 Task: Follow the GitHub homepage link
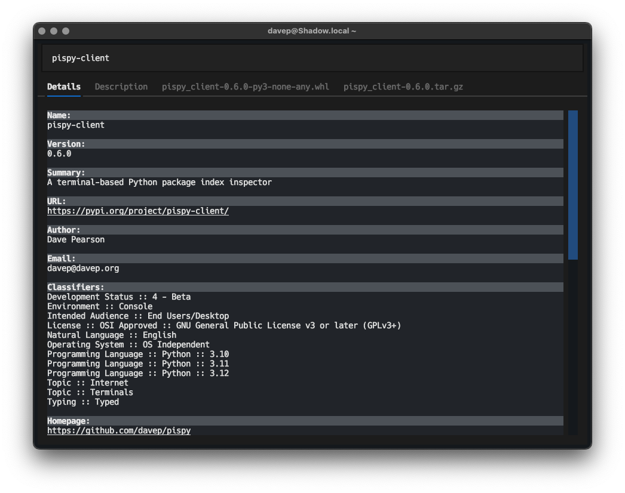click(118, 430)
